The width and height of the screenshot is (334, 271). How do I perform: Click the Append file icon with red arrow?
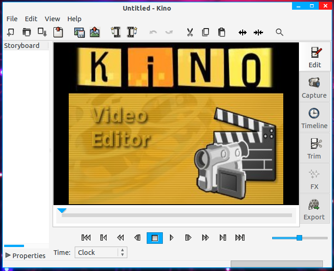click(x=58, y=32)
